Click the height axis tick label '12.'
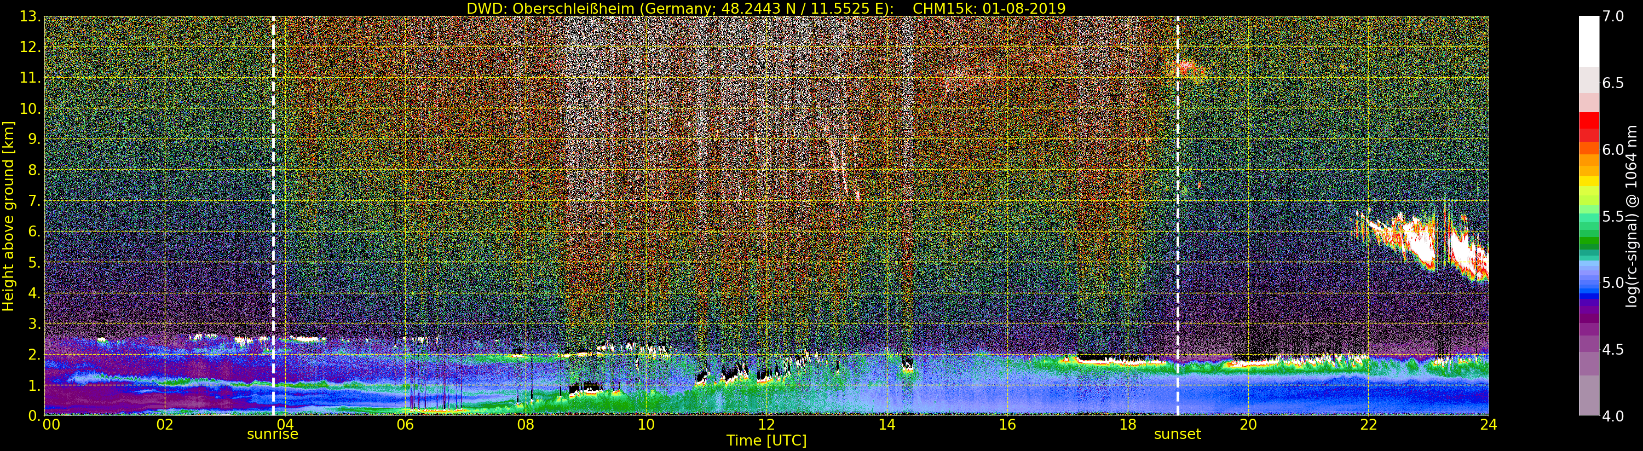The width and height of the screenshot is (1643, 451). (x=31, y=47)
